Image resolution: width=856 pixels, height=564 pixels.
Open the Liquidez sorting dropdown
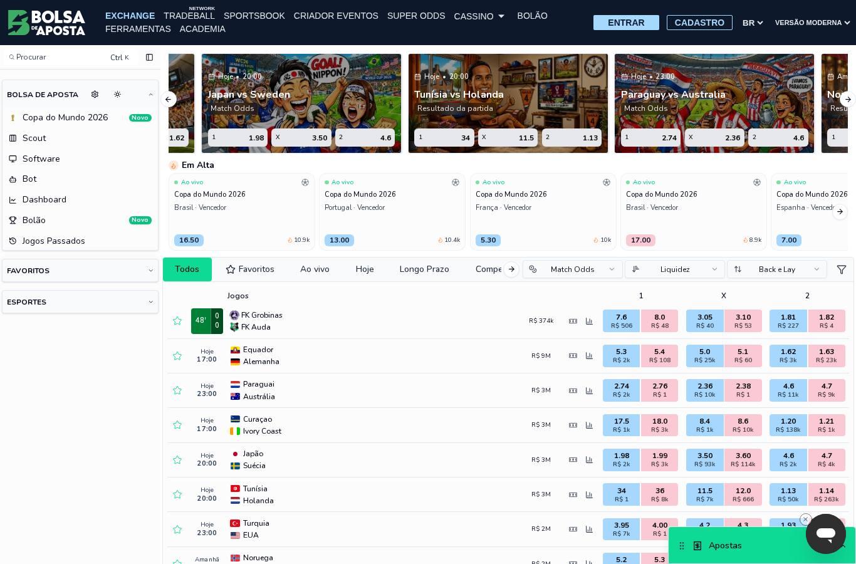pos(675,269)
